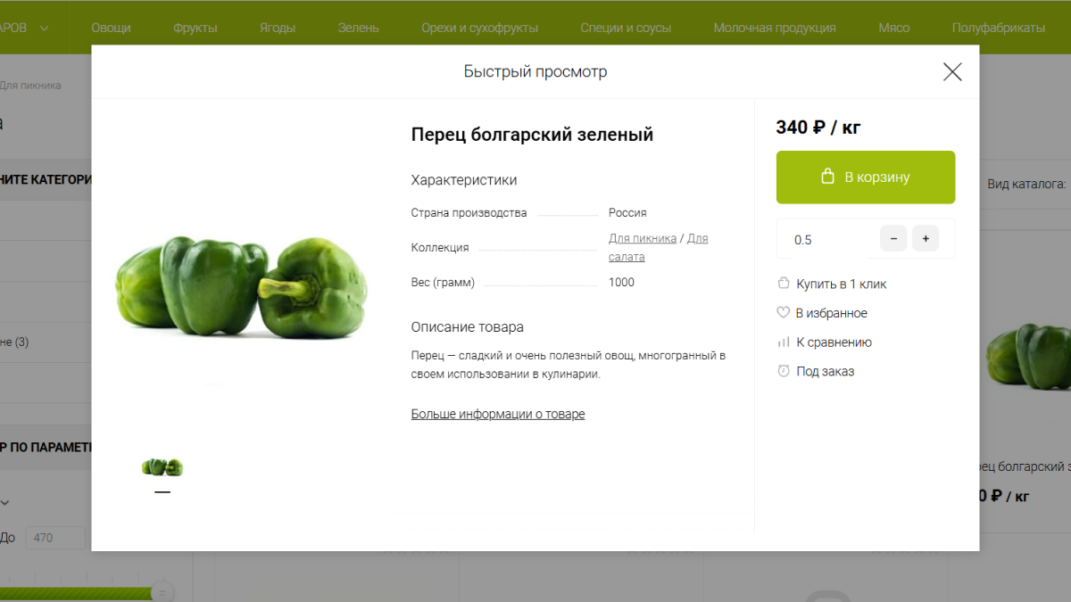This screenshot has width=1071, height=602.
Task: Click the heart icon for favorites
Action: pos(784,313)
